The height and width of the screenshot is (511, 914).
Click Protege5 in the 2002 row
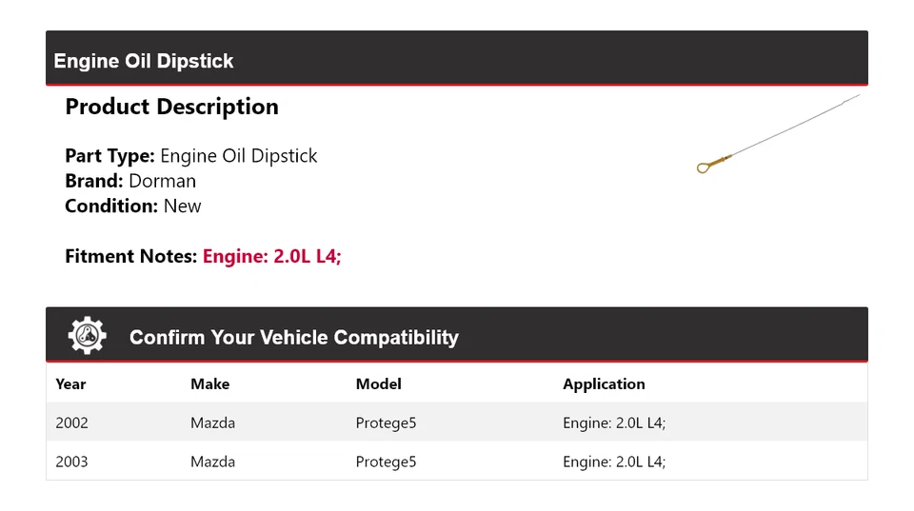386,423
